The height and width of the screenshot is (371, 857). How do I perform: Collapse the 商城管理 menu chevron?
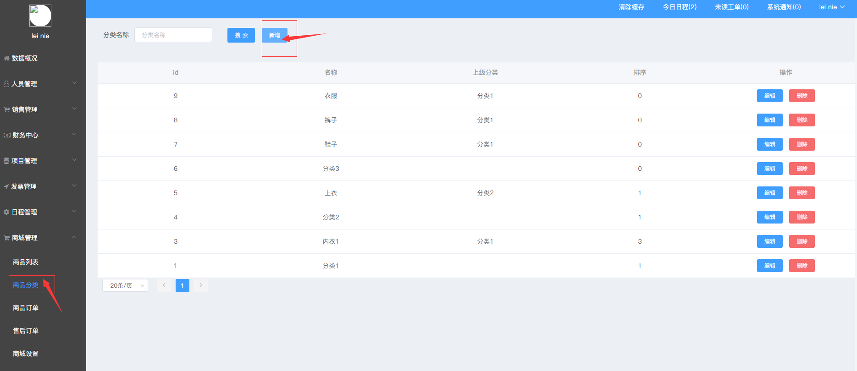click(74, 237)
